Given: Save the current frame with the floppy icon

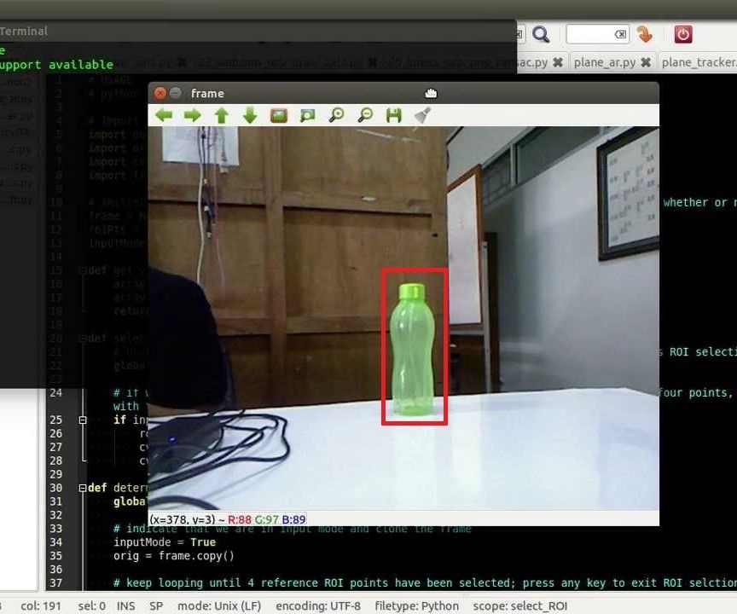Looking at the screenshot, I should pyautogui.click(x=393, y=113).
